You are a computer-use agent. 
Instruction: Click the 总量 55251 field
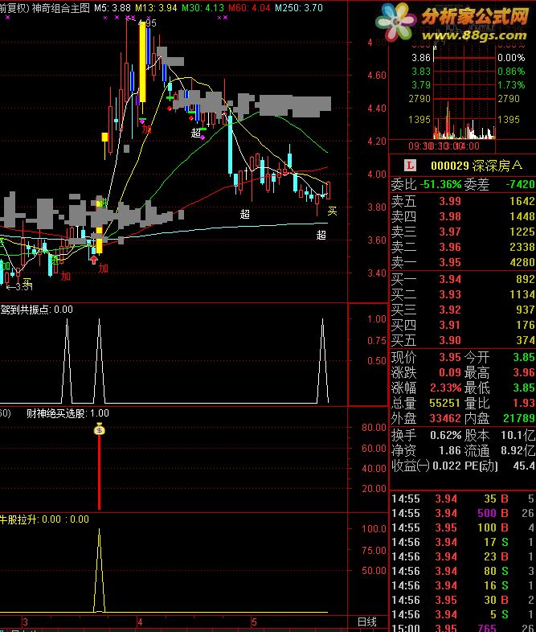point(426,404)
